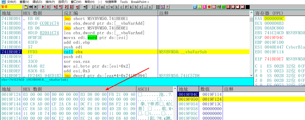Select address 741BE0D1 jmp line

(x=125, y=18)
